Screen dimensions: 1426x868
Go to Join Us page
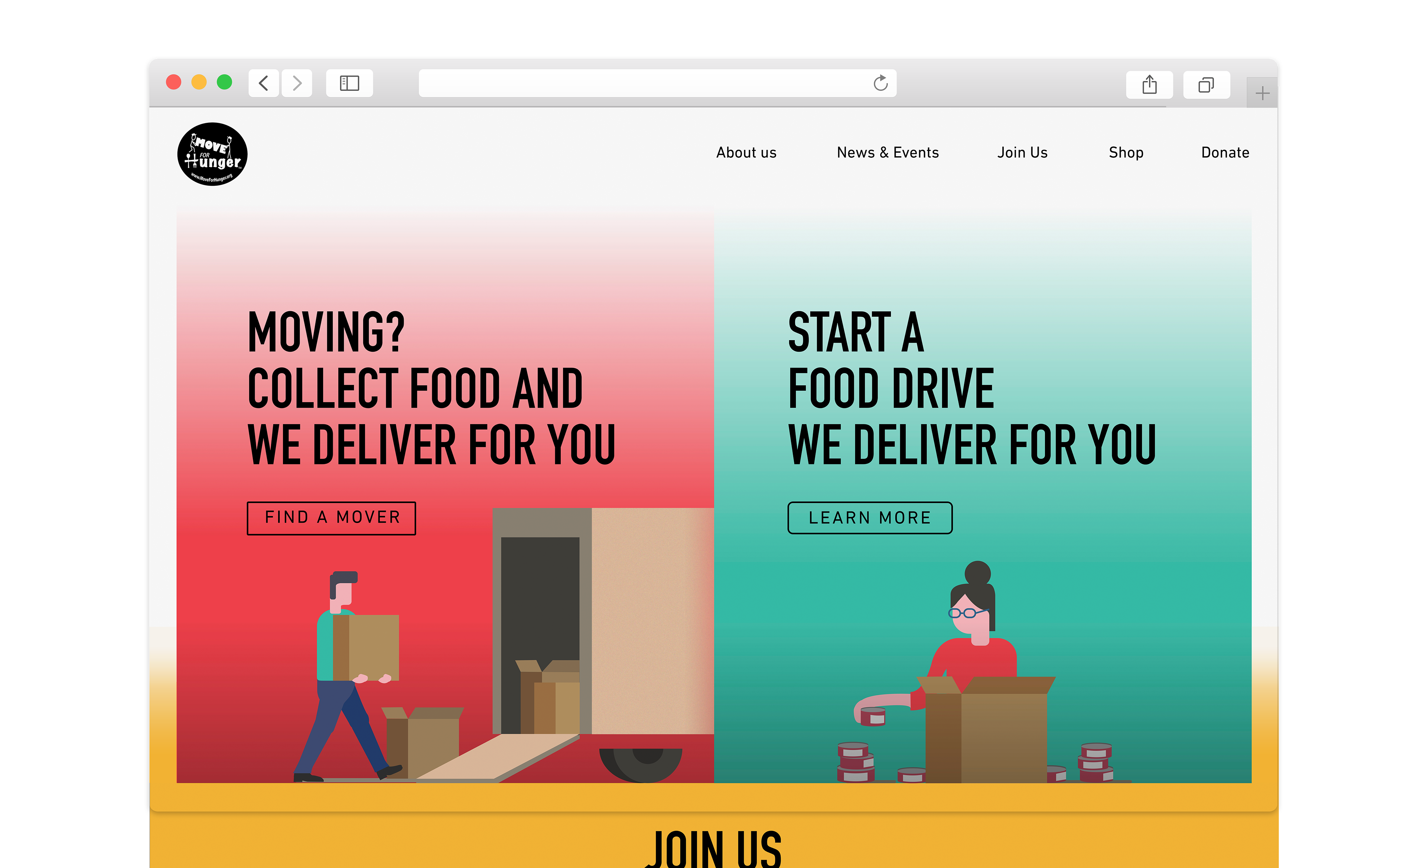point(1022,152)
